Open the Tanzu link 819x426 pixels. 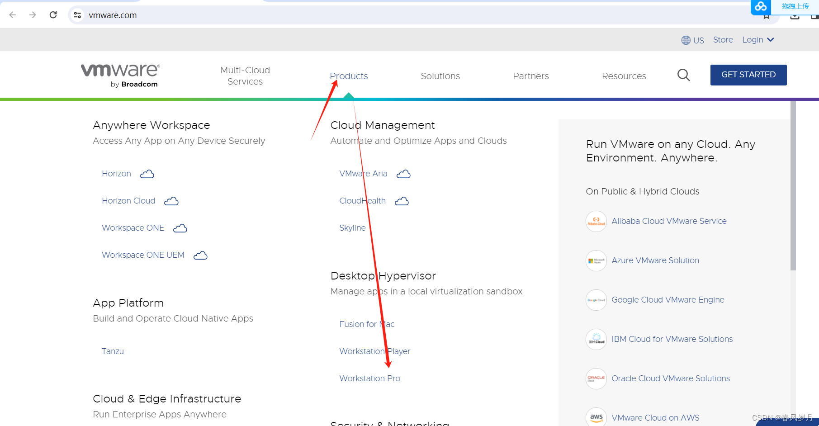(x=113, y=351)
